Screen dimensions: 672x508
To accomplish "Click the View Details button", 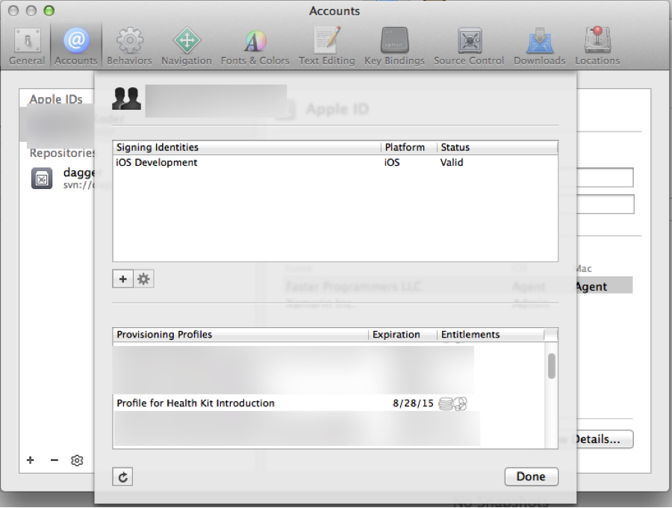I will pyautogui.click(x=601, y=439).
